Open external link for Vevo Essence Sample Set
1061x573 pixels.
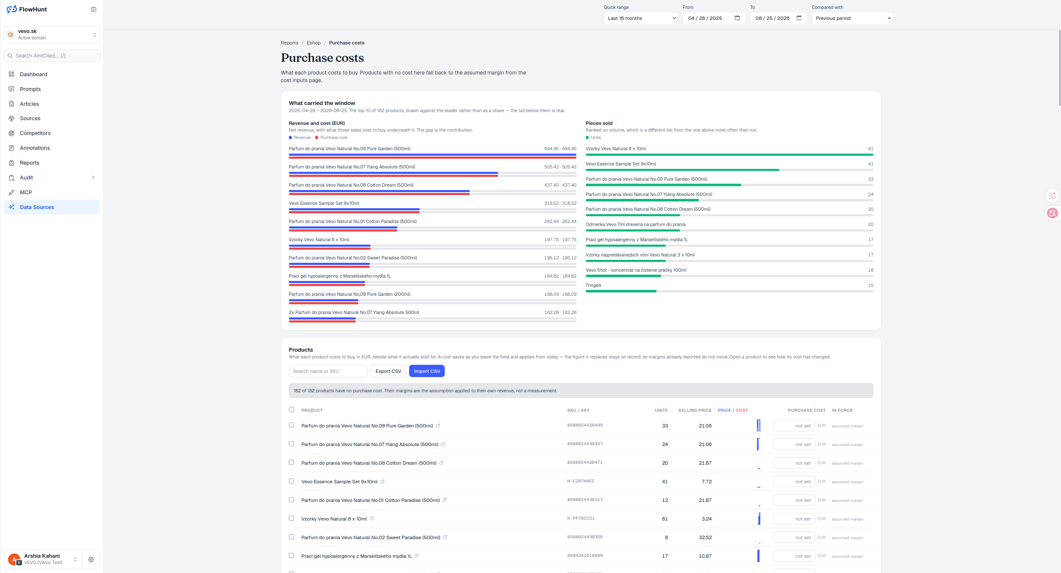[x=382, y=482]
